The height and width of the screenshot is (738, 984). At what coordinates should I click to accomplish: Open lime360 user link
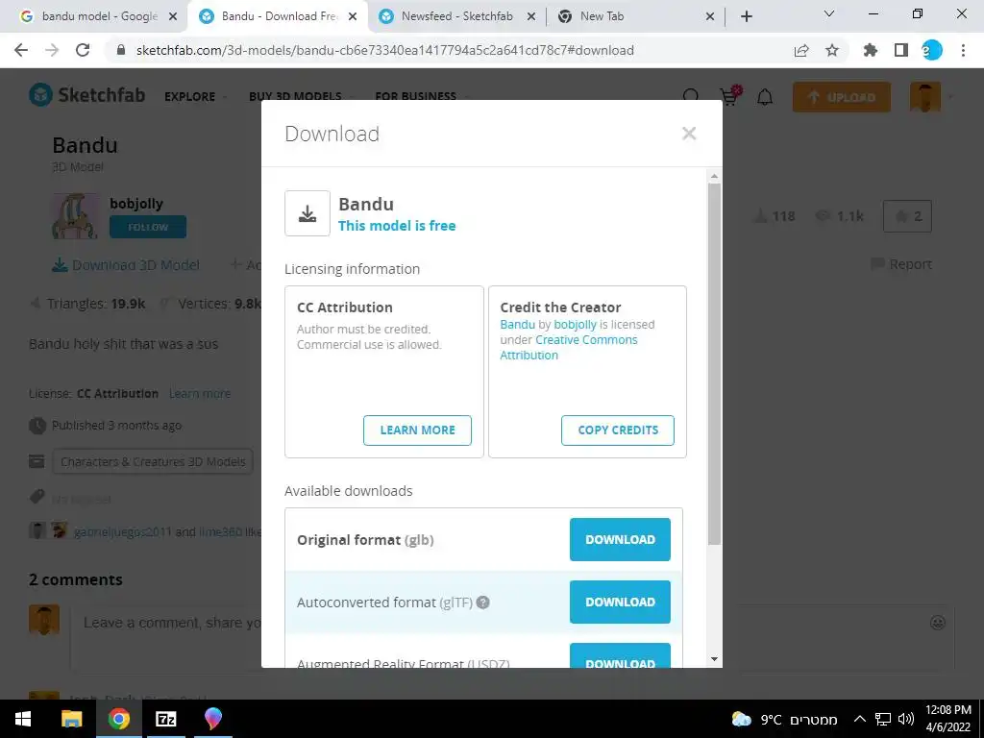220,532
